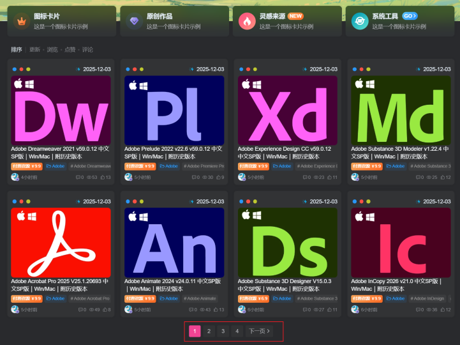Click comment icon on Adobe Experience Design post
The height and width of the screenshot is (345, 460).
point(305,177)
